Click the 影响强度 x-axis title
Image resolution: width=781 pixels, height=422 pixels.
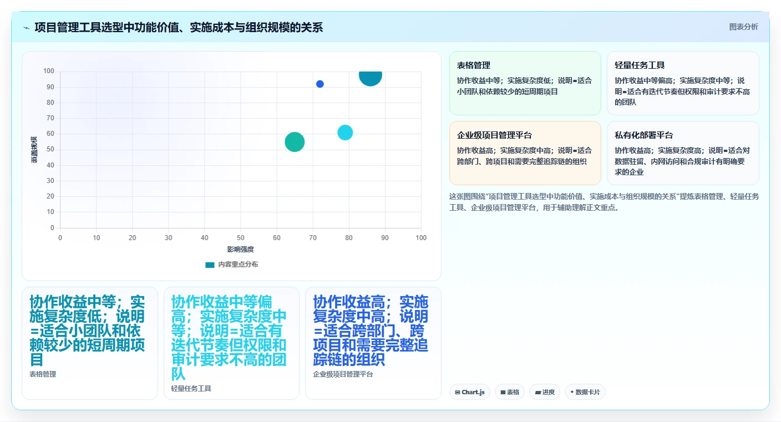pyautogui.click(x=240, y=250)
